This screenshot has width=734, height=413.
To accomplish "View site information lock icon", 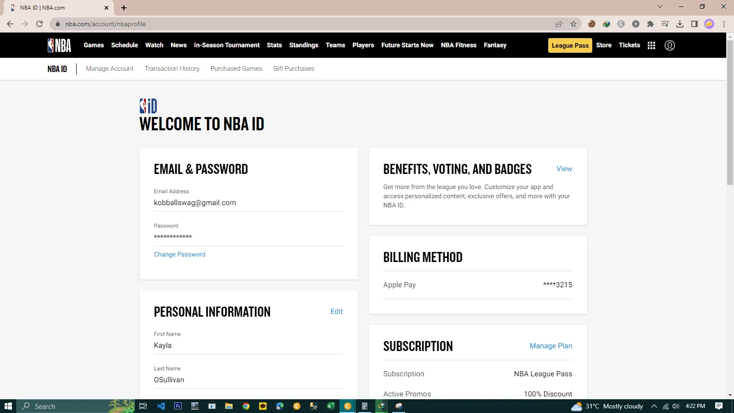I will [58, 24].
